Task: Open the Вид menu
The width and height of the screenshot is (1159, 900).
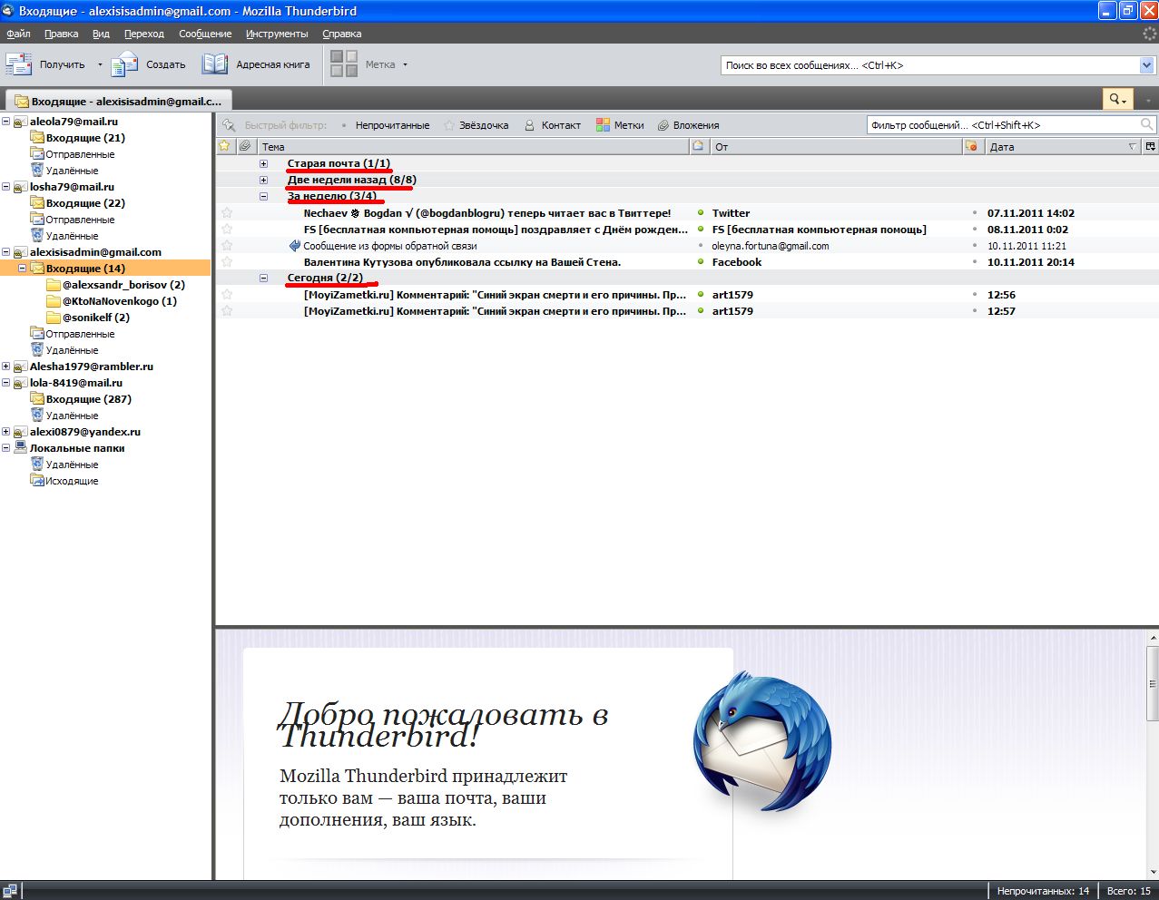Action: (x=101, y=34)
